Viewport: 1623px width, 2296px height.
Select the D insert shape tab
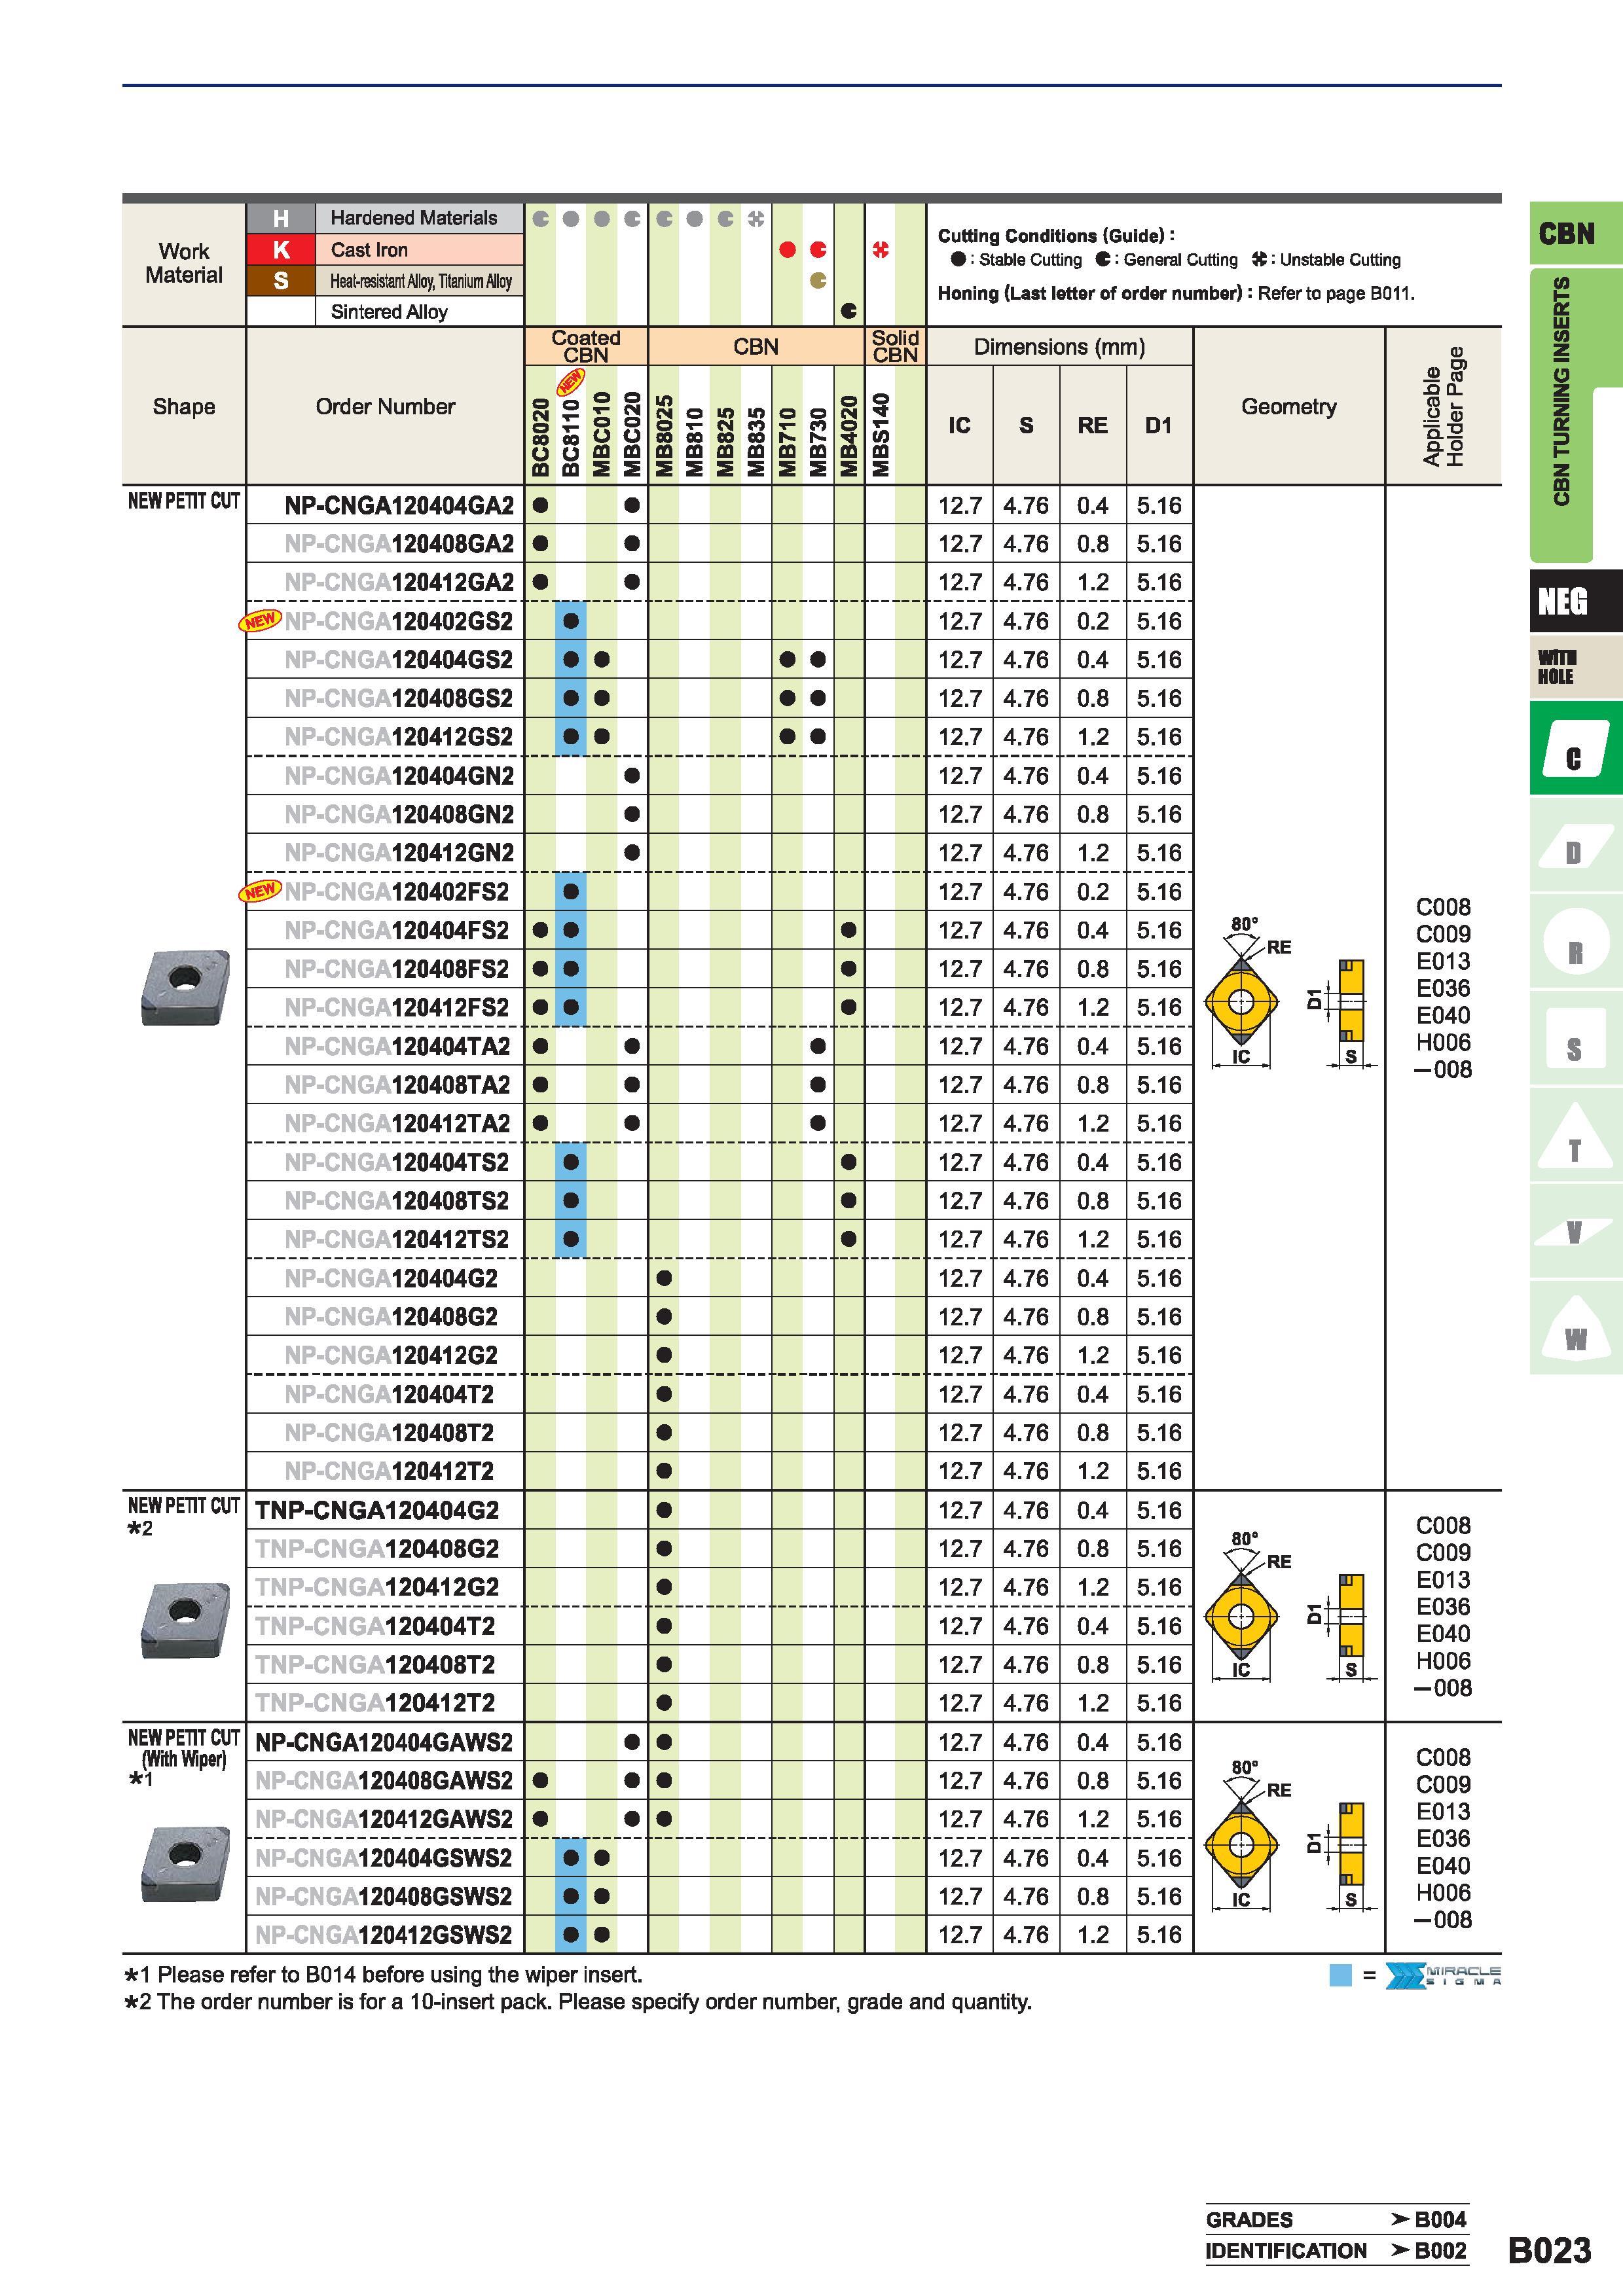coord(1575,845)
